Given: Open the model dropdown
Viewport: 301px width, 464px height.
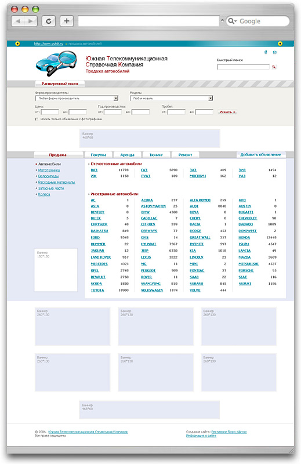Looking at the screenshot, I should point(171,98).
